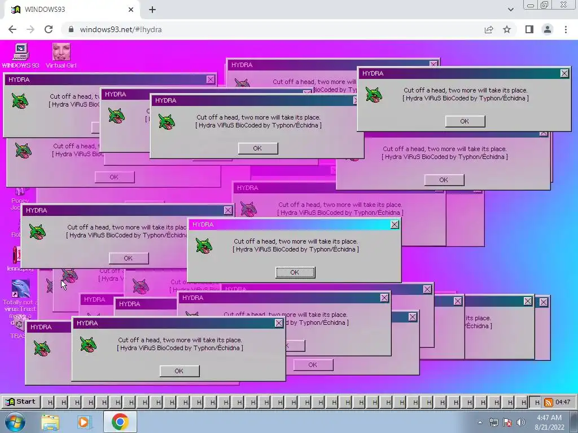Open a new browser tab
This screenshot has width=578, height=433.
pyautogui.click(x=152, y=10)
